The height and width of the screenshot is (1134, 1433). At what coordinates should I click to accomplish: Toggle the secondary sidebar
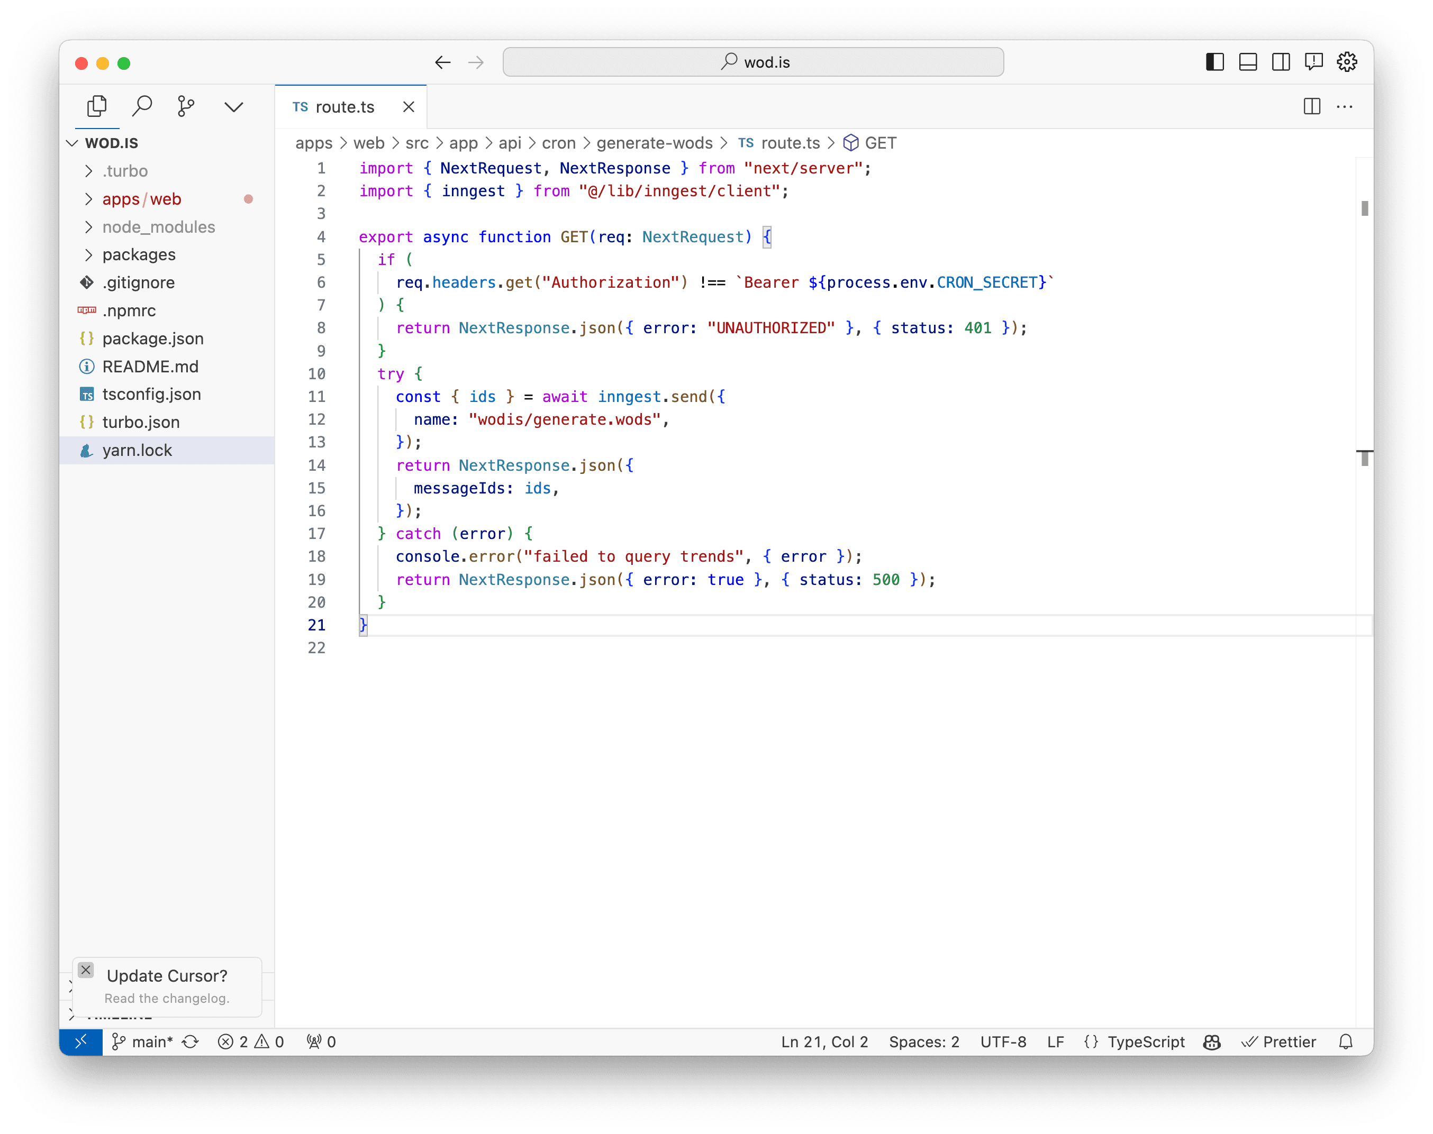tap(1281, 62)
